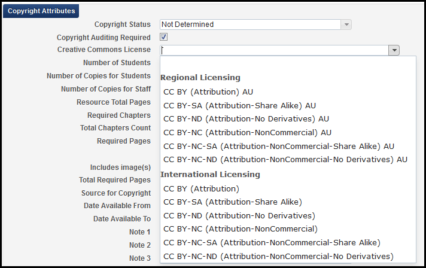The width and height of the screenshot is (426, 268).
Task: Click the International Licensing group heading
Action: coord(210,174)
